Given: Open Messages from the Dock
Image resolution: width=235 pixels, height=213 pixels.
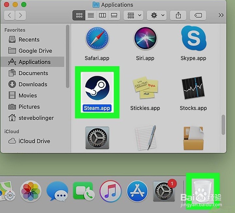Looking at the screenshot, I should (57, 191).
